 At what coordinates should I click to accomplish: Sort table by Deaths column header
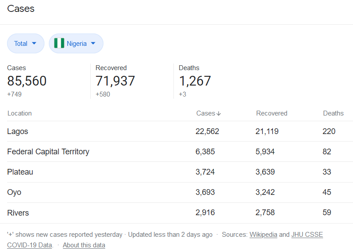point(333,113)
